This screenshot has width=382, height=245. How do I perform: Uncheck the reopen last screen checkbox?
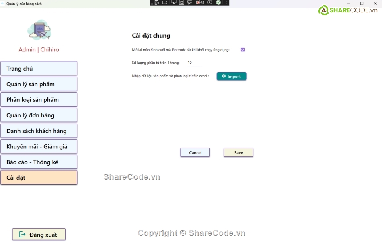coord(243,50)
